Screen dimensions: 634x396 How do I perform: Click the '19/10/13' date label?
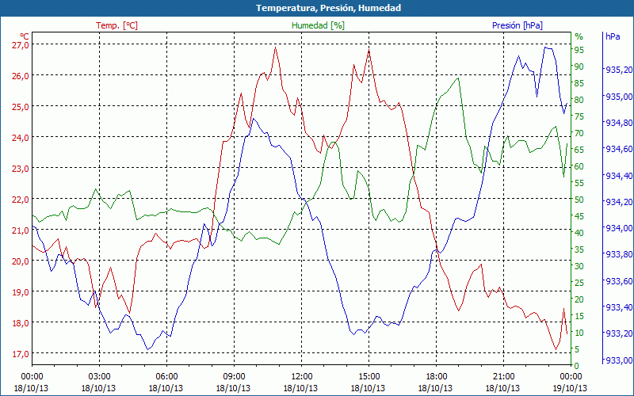click(x=571, y=388)
